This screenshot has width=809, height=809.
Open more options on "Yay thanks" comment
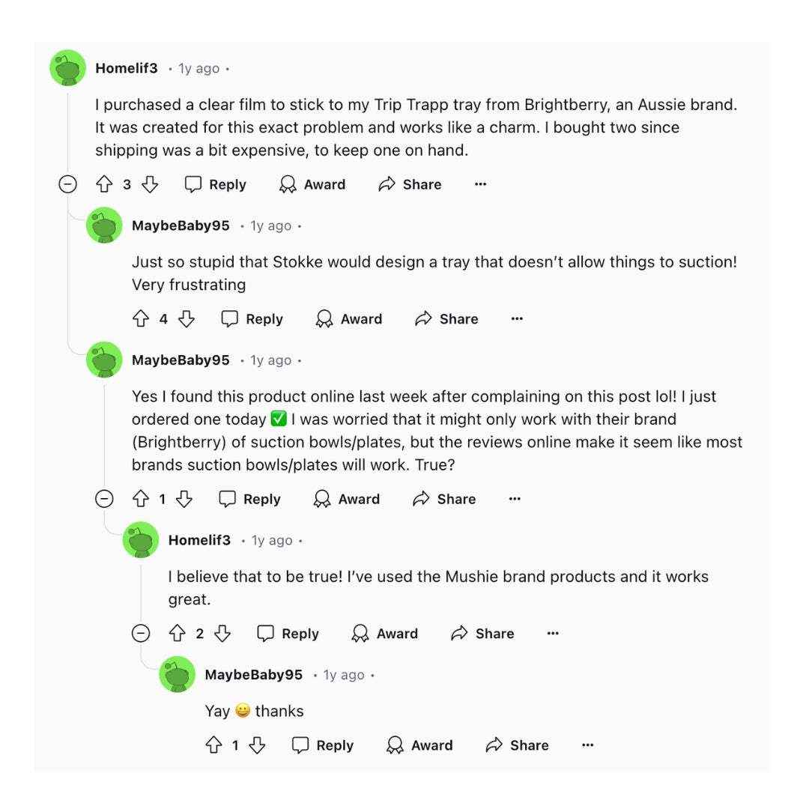coord(588,745)
